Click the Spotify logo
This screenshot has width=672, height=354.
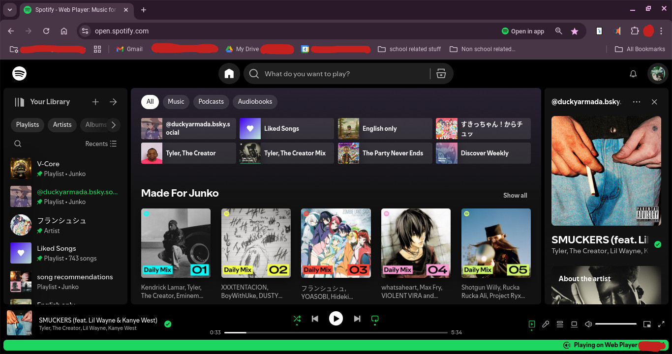(x=19, y=74)
